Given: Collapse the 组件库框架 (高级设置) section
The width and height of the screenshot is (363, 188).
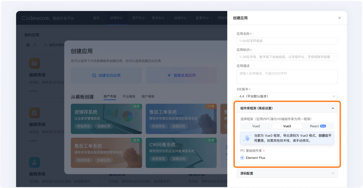Looking at the screenshot, I should (x=333, y=108).
